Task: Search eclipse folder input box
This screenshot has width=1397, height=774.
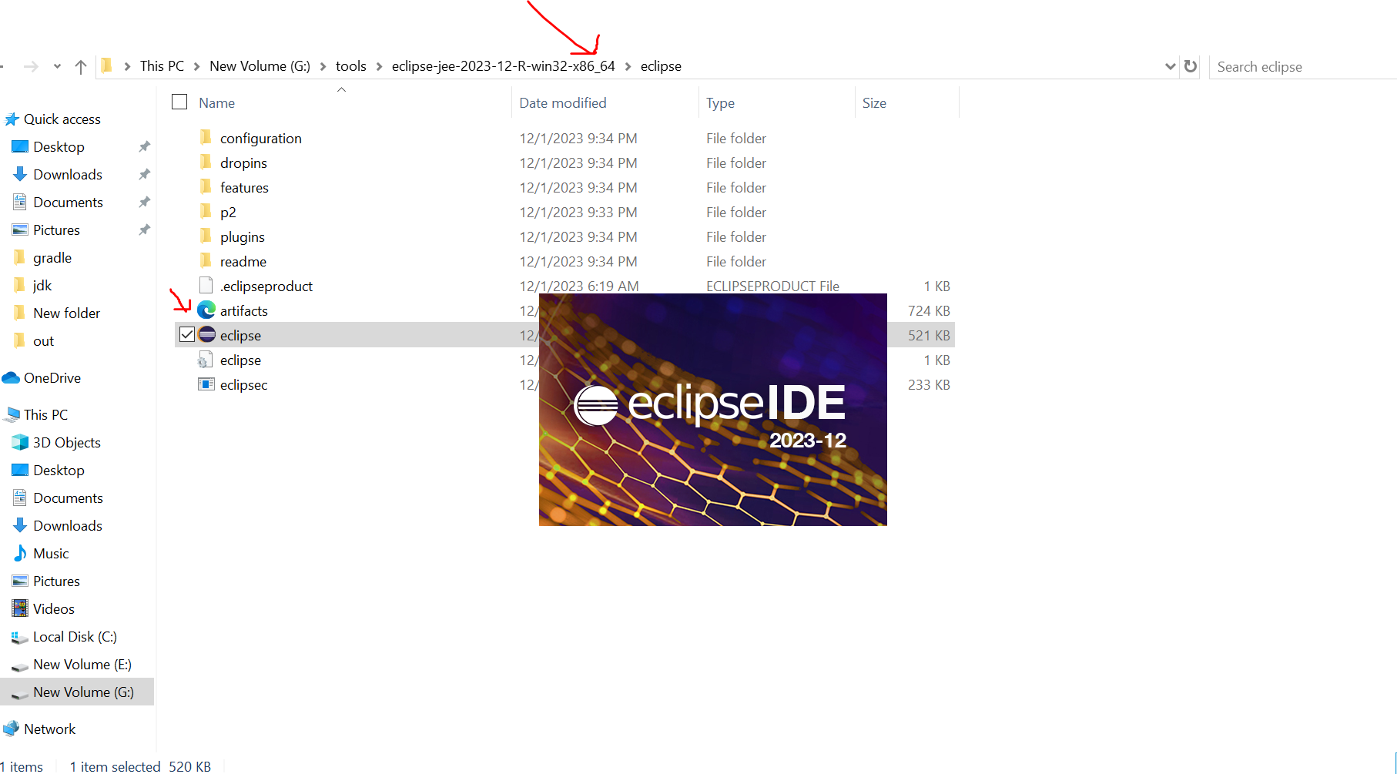Action: [x=1302, y=67]
